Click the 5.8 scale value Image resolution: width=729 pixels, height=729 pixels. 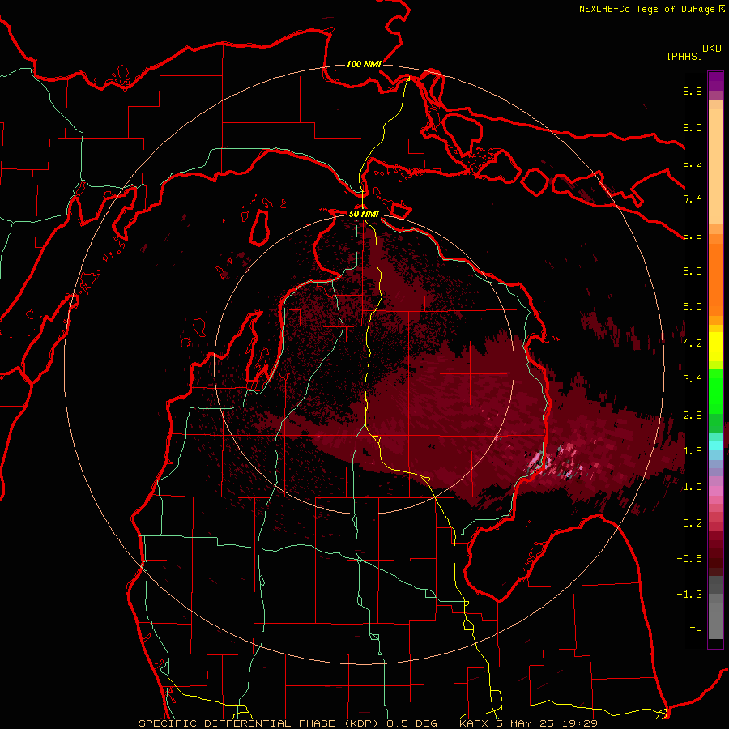[693, 271]
